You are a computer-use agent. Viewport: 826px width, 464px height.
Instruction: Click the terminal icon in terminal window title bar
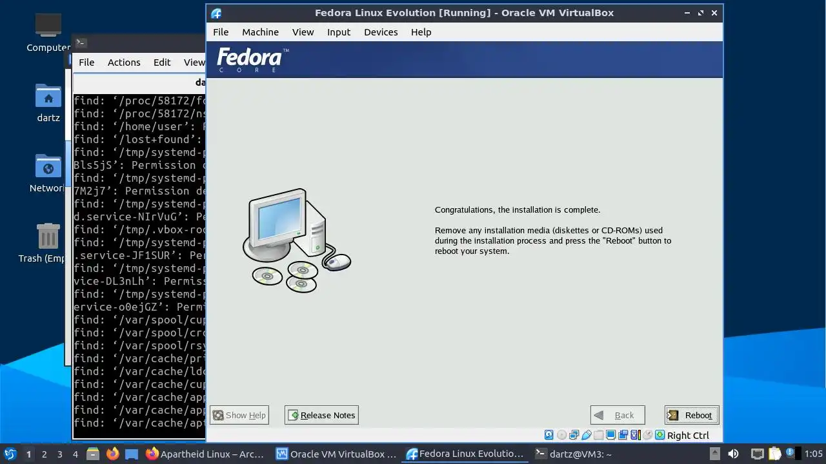[81, 43]
